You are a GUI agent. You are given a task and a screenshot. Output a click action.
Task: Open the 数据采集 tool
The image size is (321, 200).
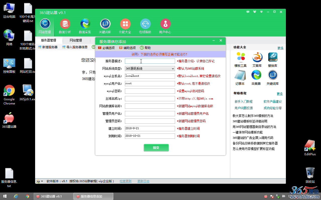pos(85,26)
